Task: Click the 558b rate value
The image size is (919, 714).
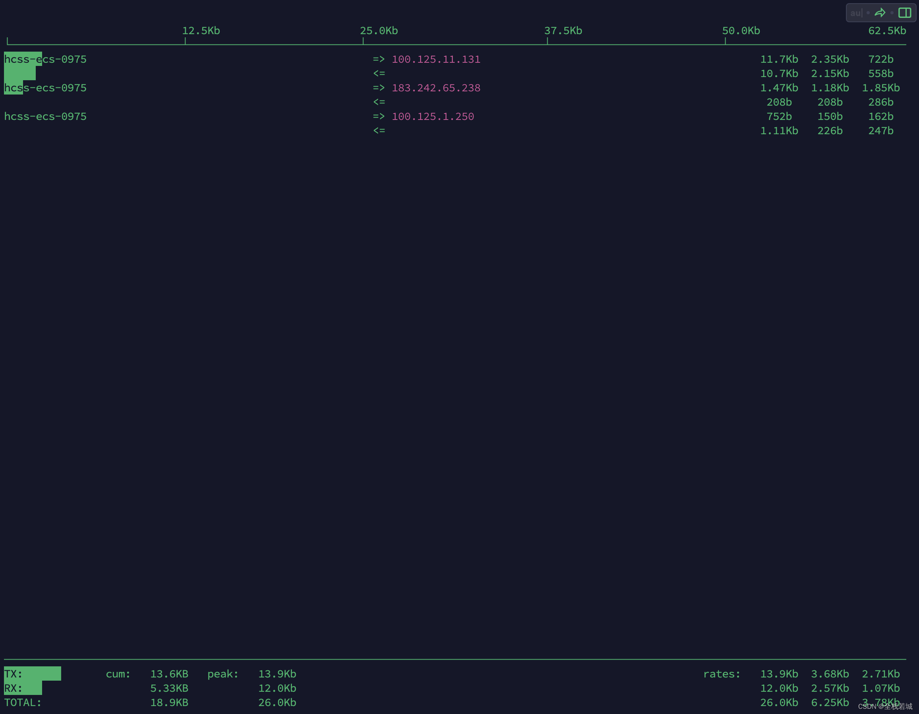Action: point(881,73)
